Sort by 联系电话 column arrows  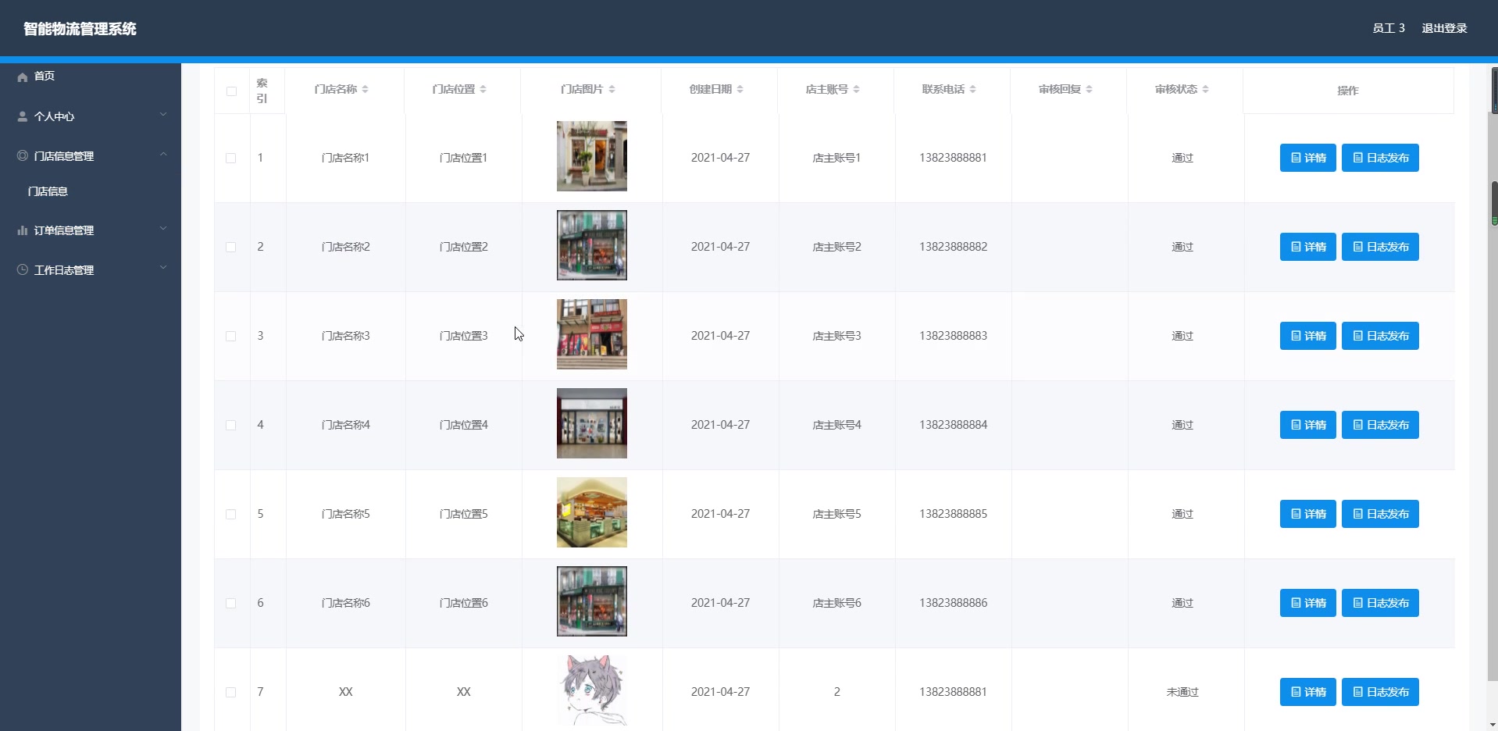[972, 89]
